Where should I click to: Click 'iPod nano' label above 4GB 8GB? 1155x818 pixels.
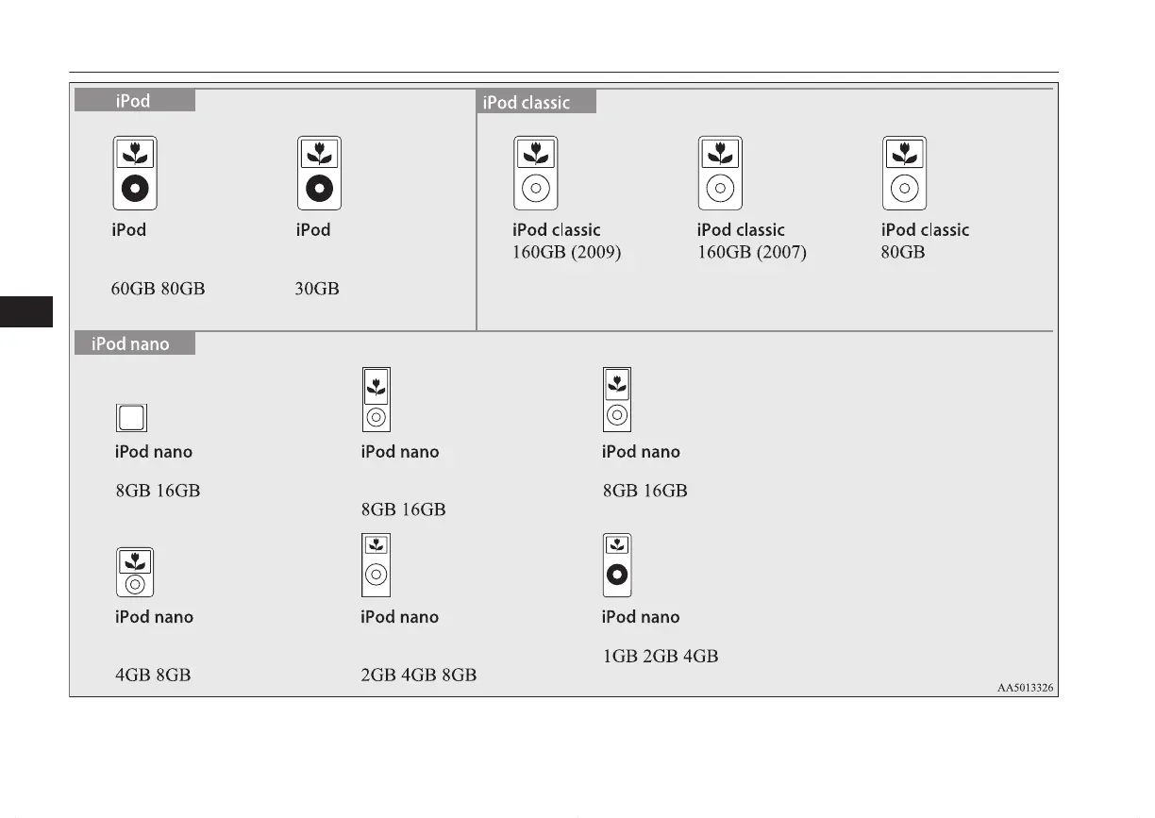pos(154,617)
